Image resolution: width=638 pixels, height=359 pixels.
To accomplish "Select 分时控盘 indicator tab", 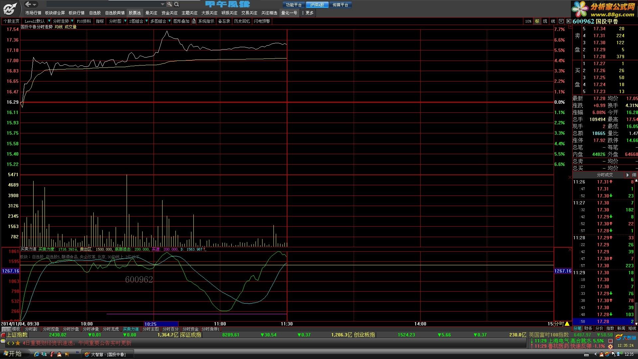I will 51,329.
